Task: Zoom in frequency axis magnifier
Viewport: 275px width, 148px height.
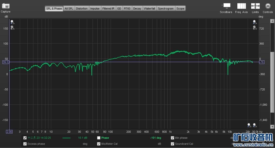Action: 255,125
